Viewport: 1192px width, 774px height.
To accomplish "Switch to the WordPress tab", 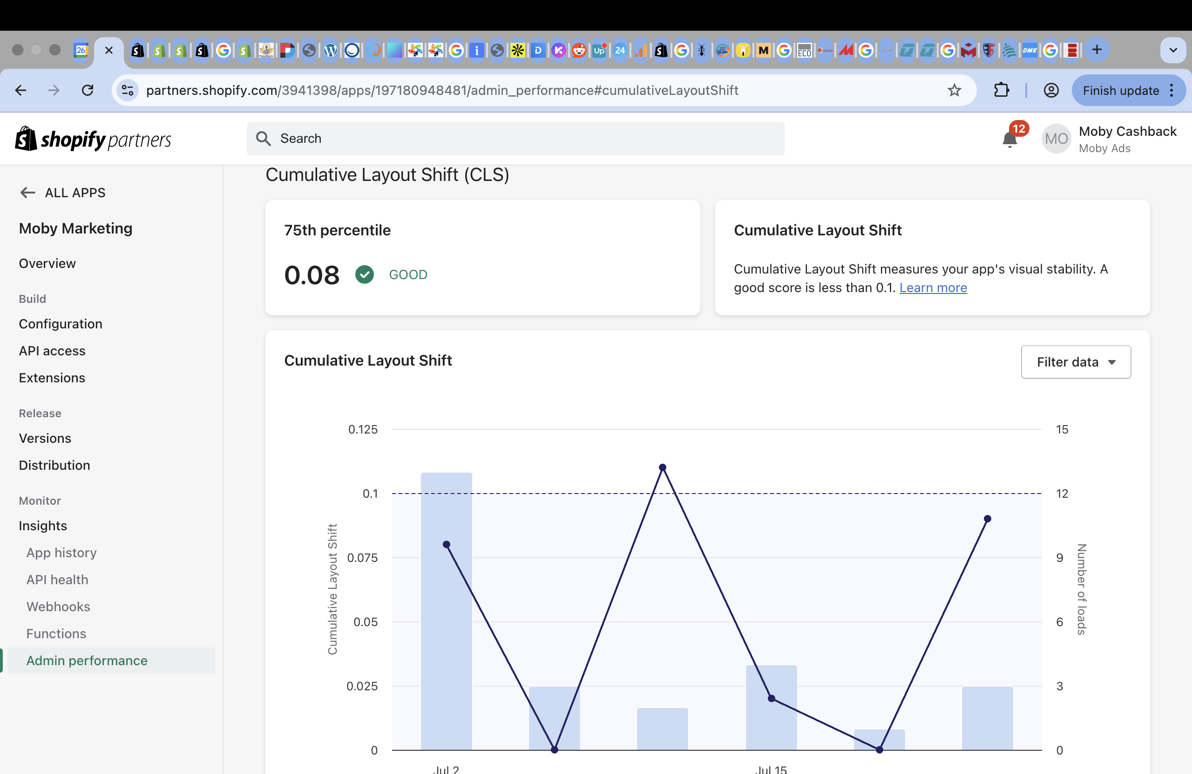I will coord(331,50).
